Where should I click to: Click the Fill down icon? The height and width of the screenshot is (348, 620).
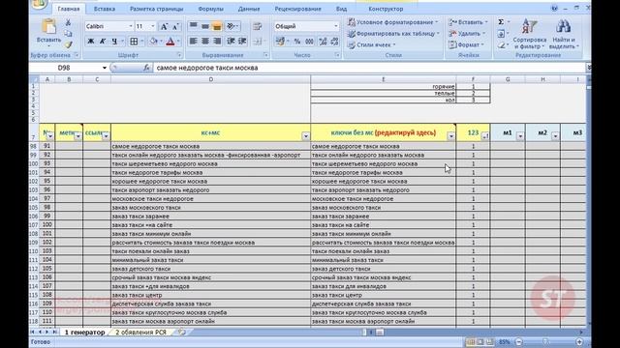pyautogui.click(x=501, y=34)
